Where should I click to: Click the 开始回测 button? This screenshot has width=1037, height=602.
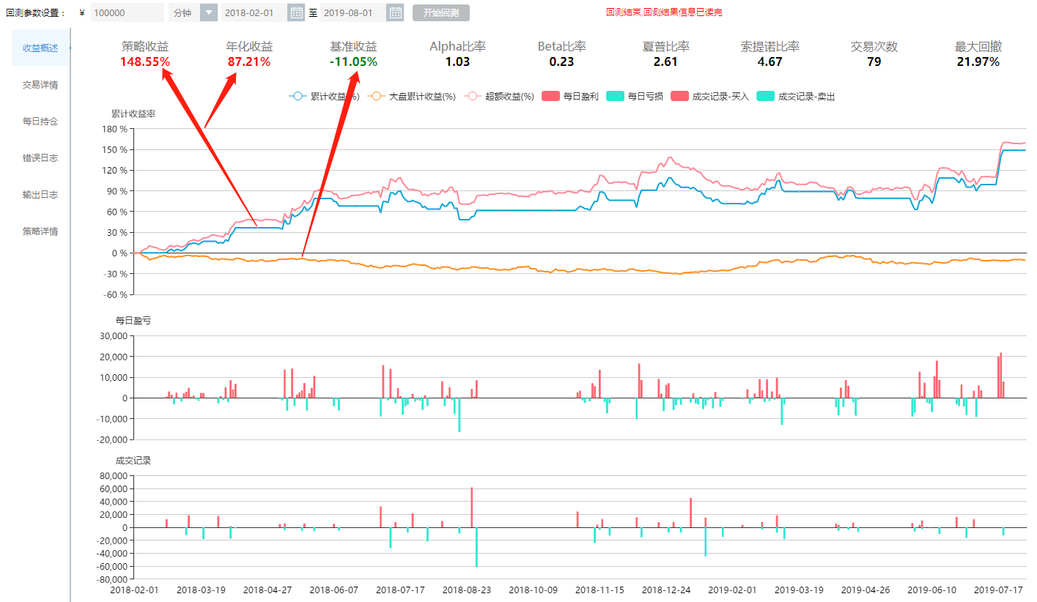click(x=440, y=12)
